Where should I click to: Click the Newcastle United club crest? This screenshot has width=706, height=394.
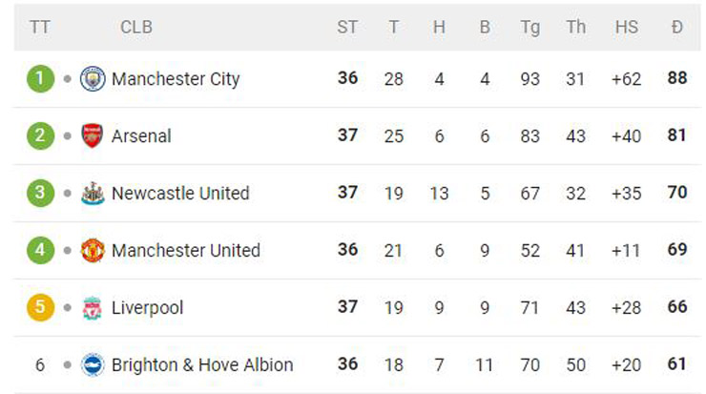[93, 193]
